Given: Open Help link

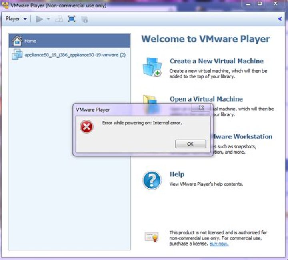Looking at the screenshot, I should (177, 174).
